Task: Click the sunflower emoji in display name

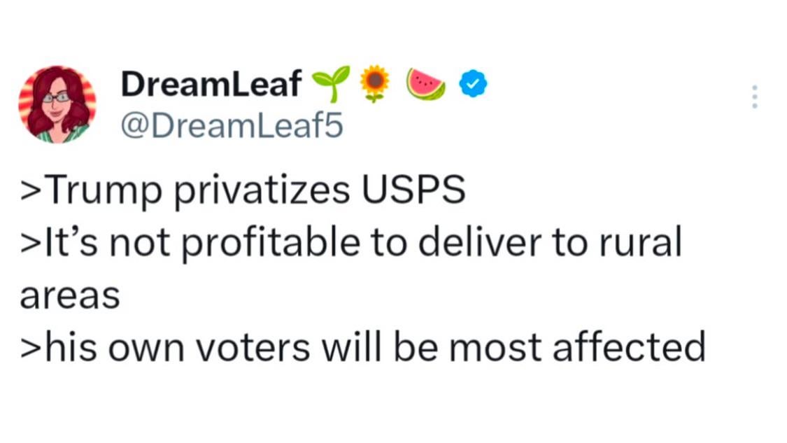Action: pyautogui.click(x=374, y=83)
